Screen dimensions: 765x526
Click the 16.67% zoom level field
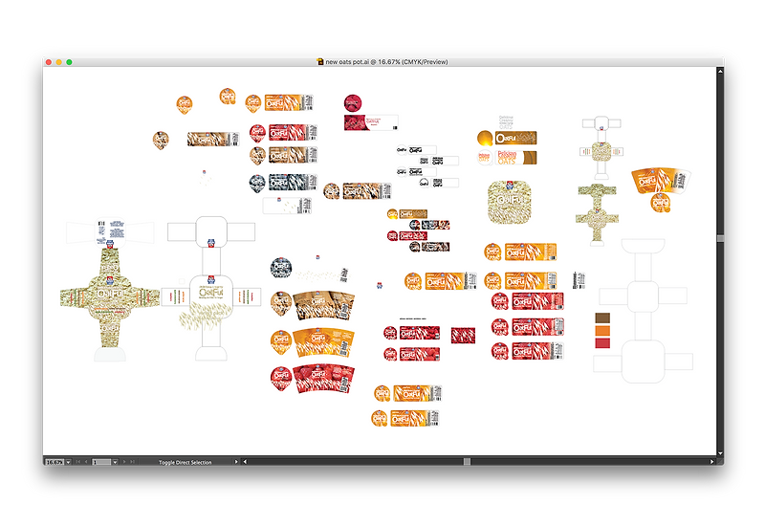[55, 462]
